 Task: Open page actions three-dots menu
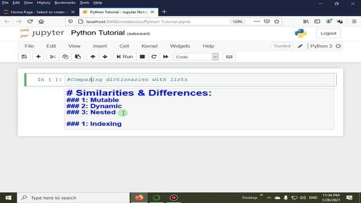pyautogui.click(x=257, y=21)
